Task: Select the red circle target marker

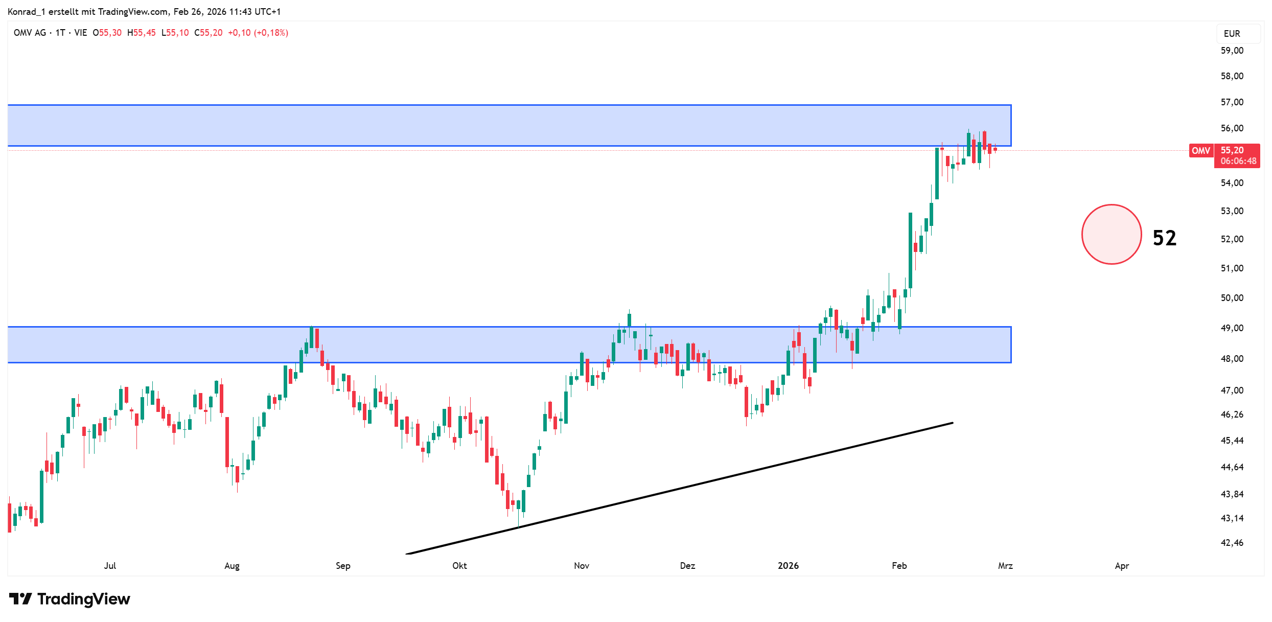Action: coord(1111,234)
